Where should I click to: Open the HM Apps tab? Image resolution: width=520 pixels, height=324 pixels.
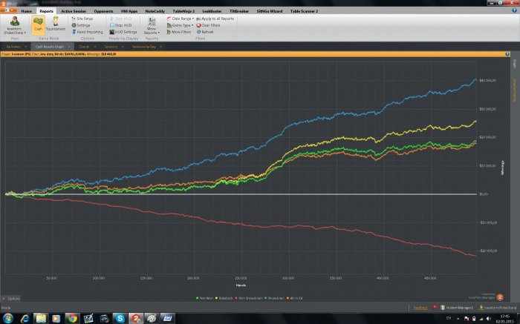point(129,11)
